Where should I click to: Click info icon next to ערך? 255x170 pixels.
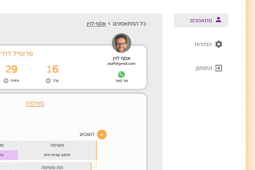[48, 81]
